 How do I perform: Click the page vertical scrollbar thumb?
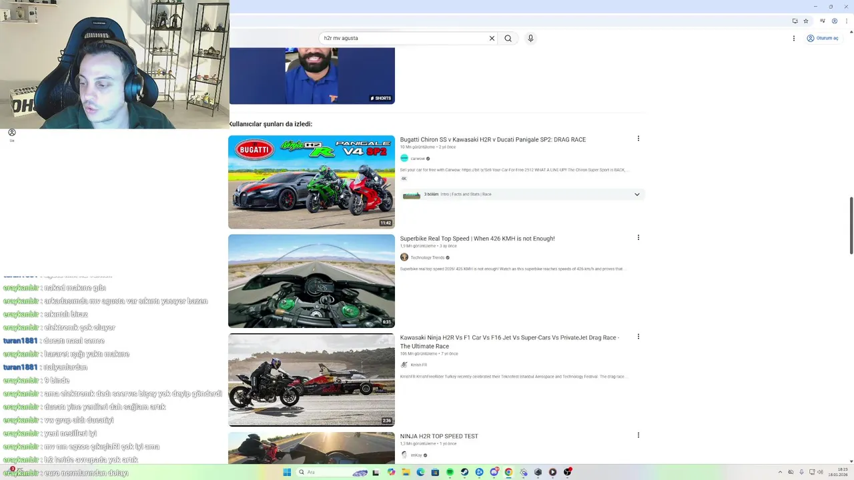point(851,225)
